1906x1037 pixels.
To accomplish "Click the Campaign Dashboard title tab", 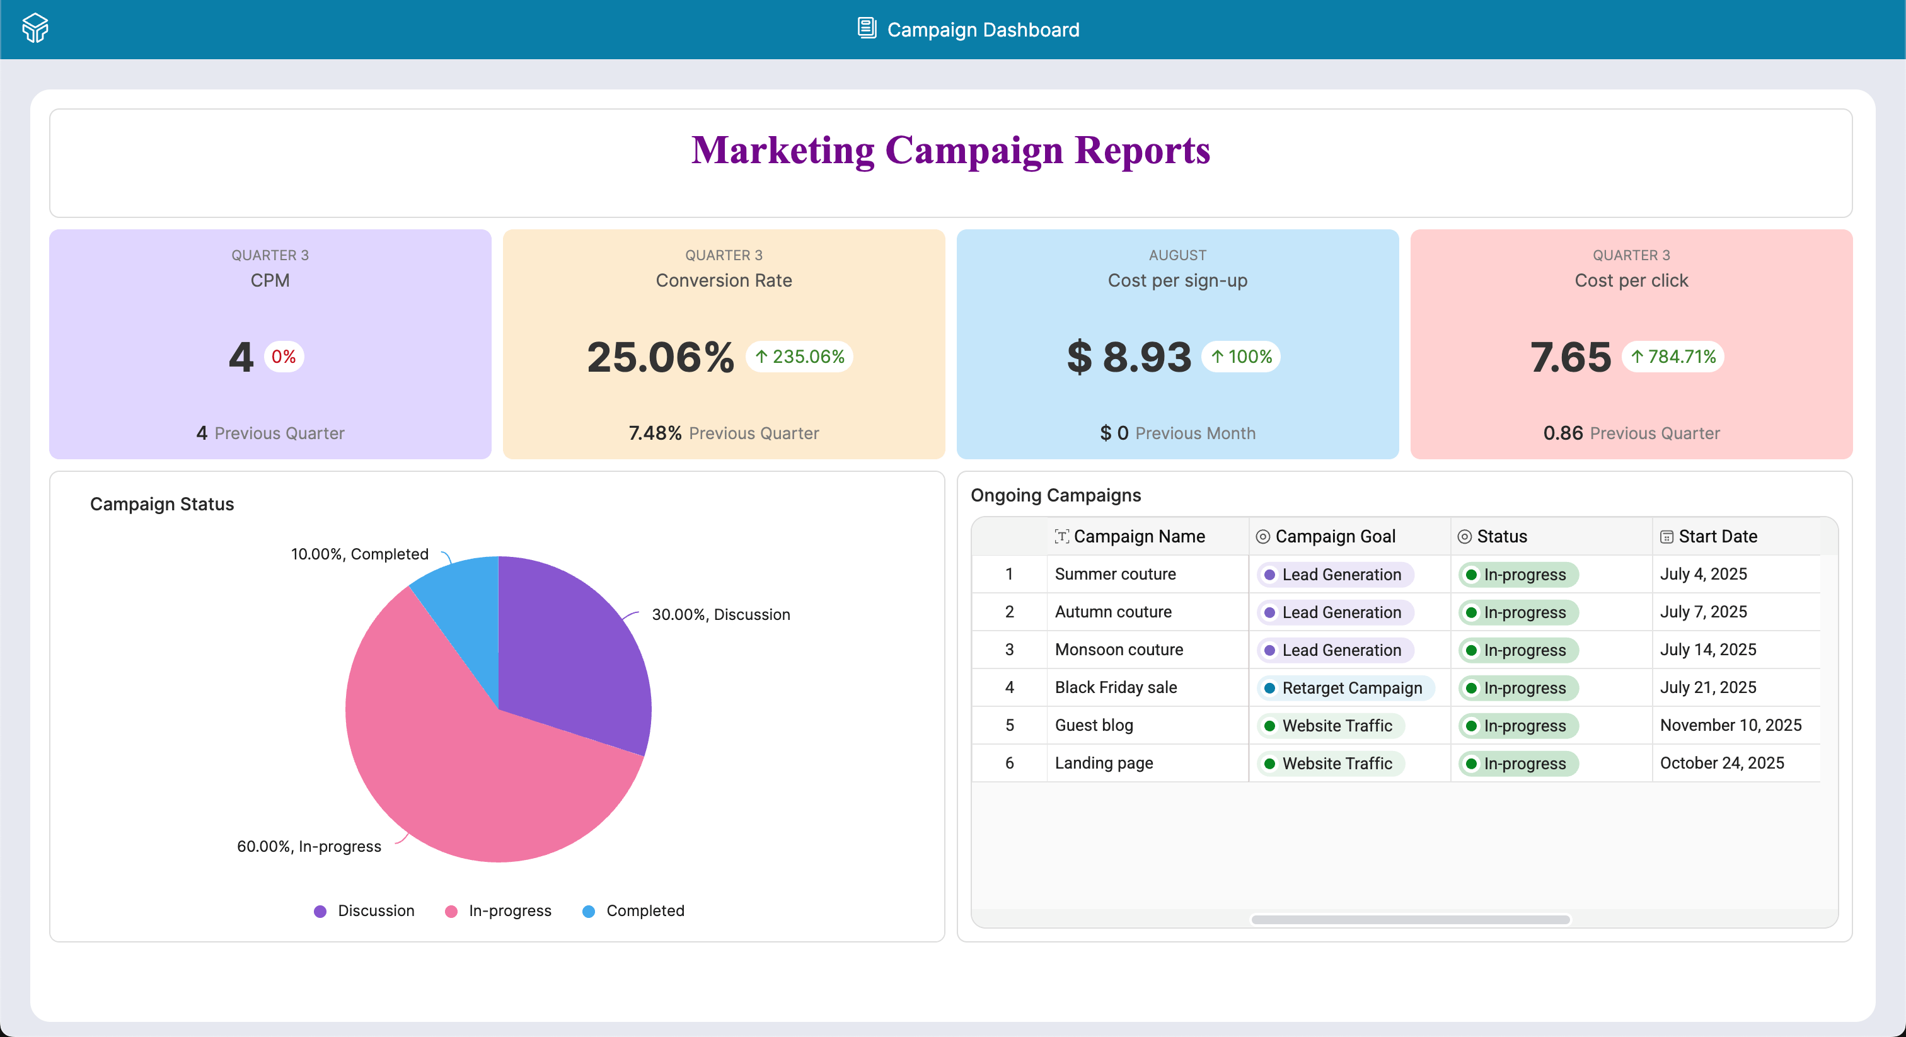I will click(983, 30).
